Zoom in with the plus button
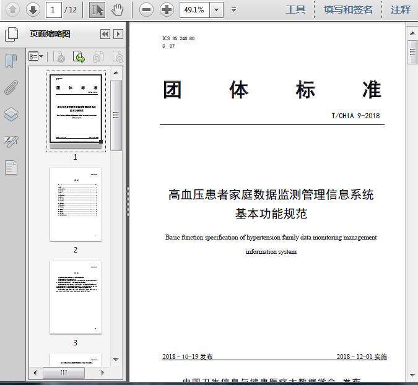Viewport: 418px width, 385px height. point(167,10)
